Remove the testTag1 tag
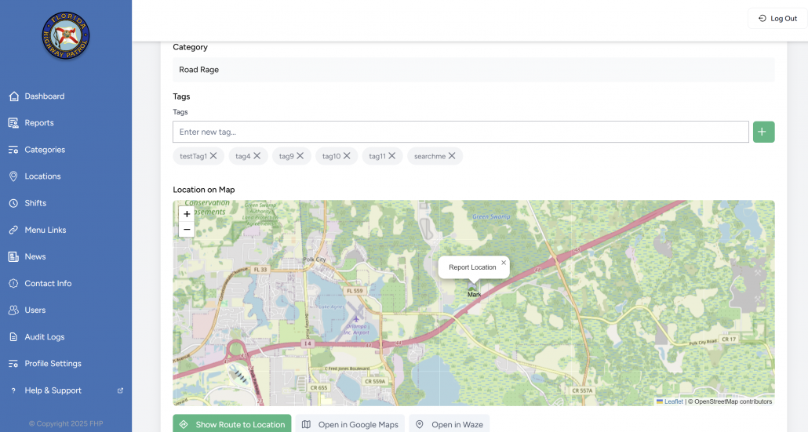This screenshot has height=432, width=808. pos(213,156)
